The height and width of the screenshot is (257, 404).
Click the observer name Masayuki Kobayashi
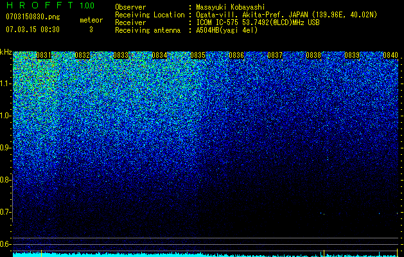[x=231, y=7]
